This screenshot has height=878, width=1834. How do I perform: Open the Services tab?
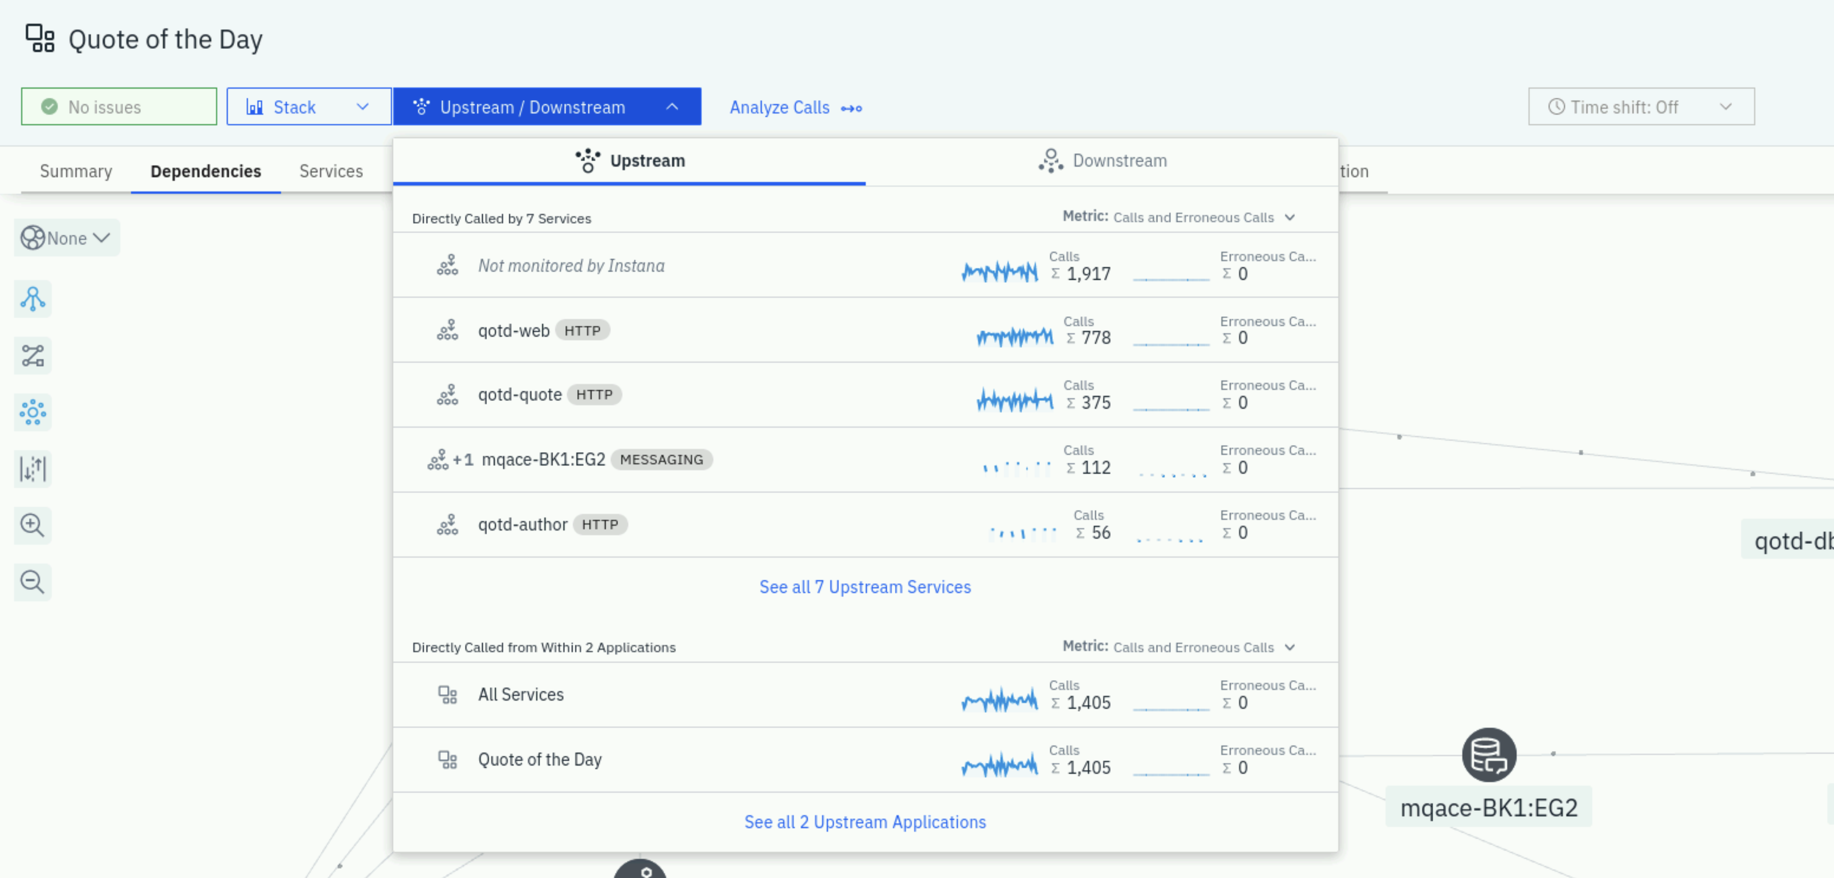331,171
